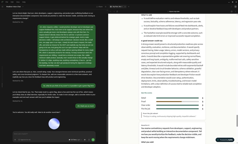Click the From the job advert label
This screenshot has height=144, width=238.
tap(150, 114)
